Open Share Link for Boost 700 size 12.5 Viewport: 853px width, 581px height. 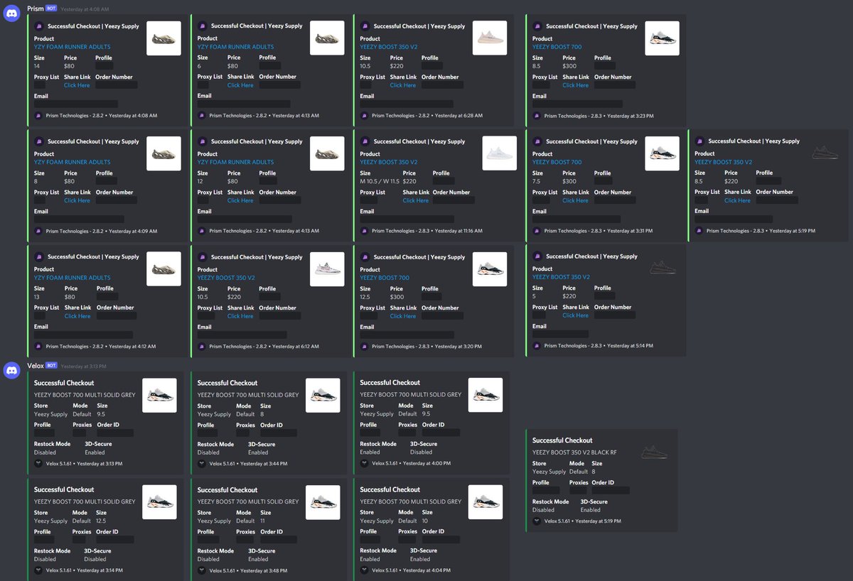pyautogui.click(x=403, y=315)
